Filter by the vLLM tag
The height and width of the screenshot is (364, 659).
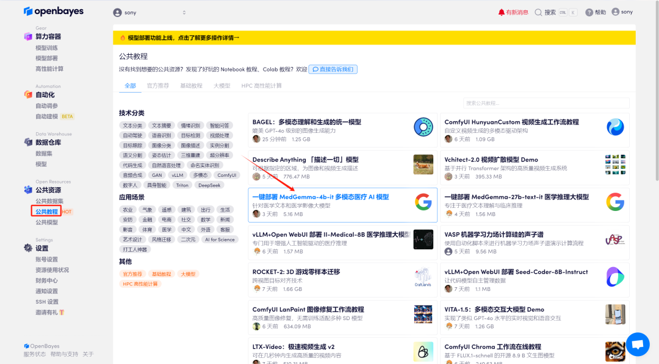178,175
